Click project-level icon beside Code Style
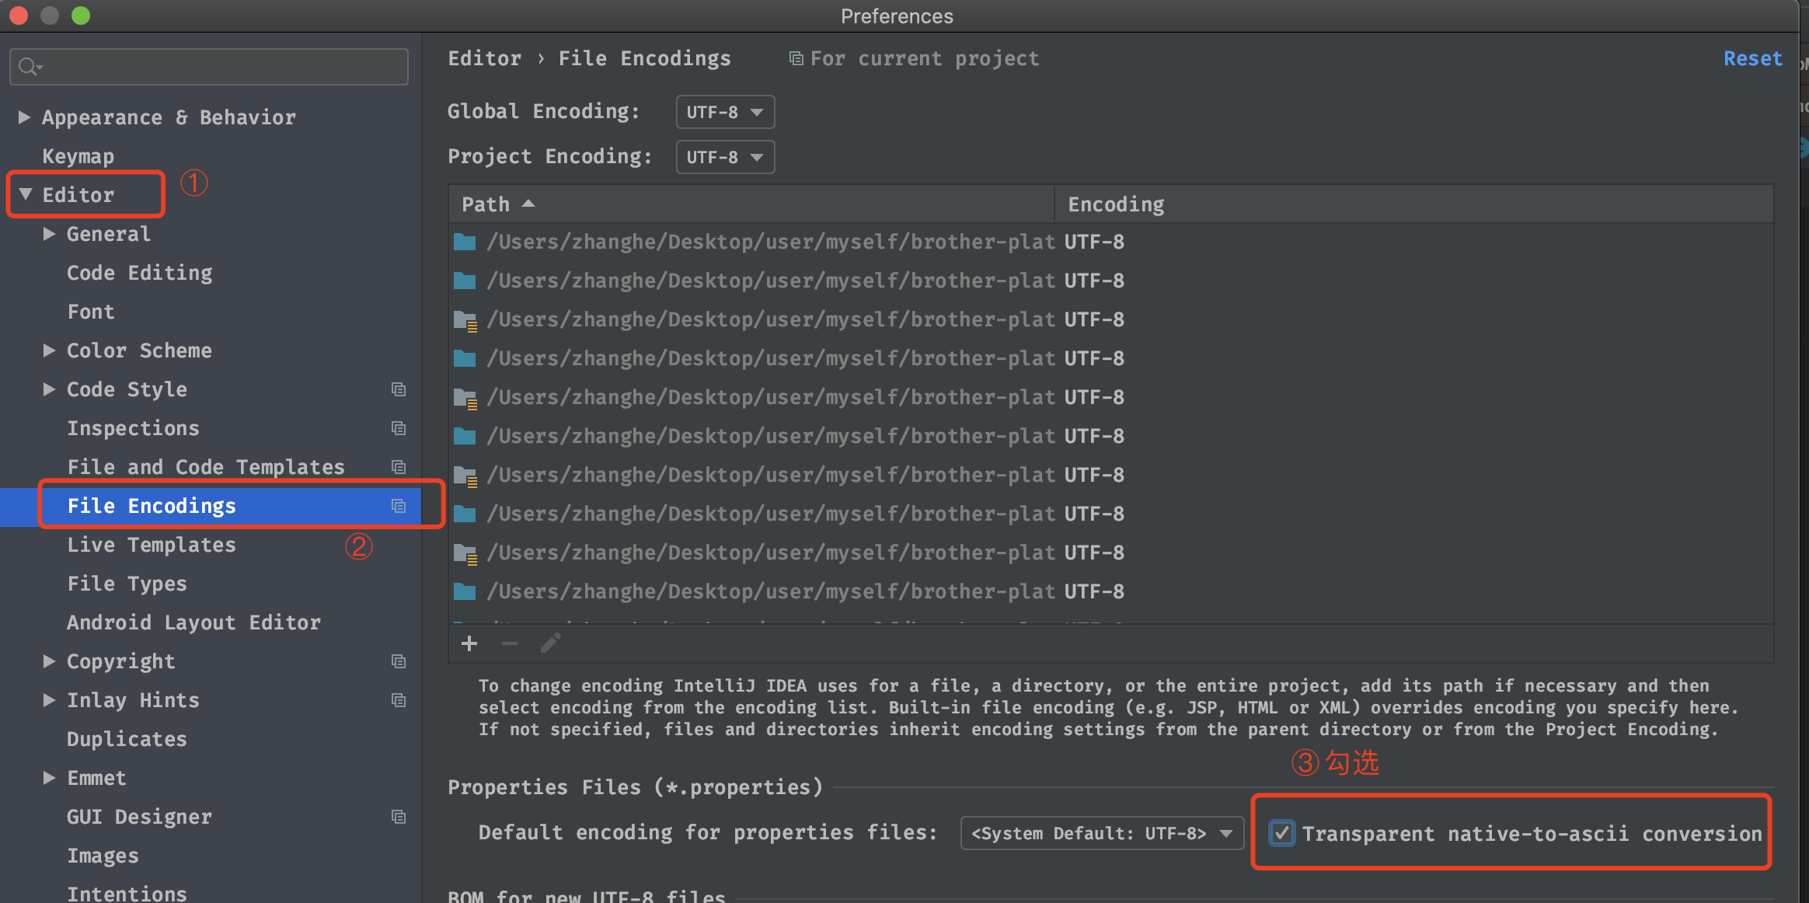 click(x=399, y=389)
